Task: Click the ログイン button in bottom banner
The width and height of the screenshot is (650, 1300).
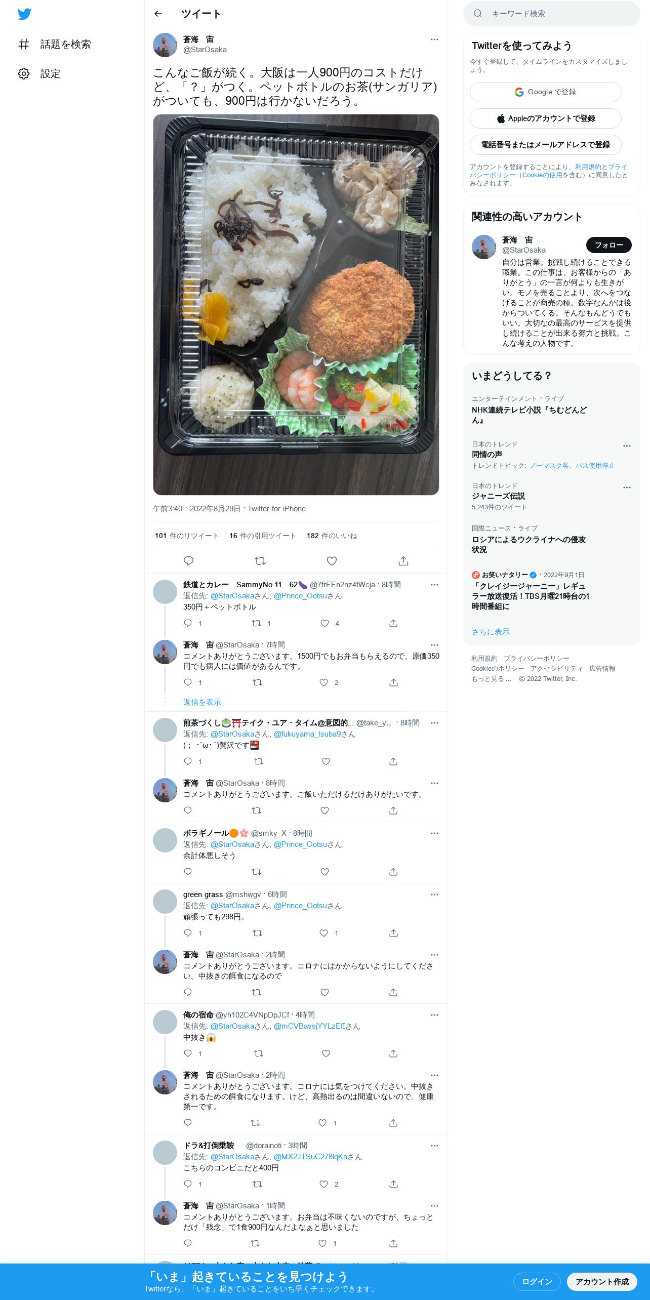Action: pyautogui.click(x=537, y=1281)
